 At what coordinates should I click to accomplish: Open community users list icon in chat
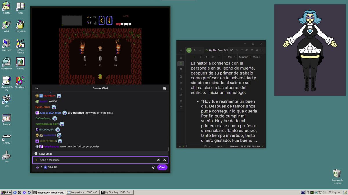pyautogui.click(x=164, y=88)
